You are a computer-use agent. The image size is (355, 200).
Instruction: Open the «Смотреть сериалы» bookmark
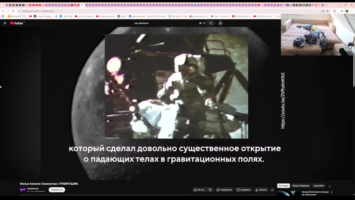point(43,16)
